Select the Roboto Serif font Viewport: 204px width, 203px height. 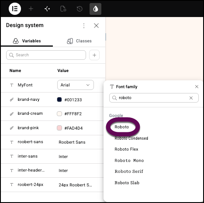129,172
